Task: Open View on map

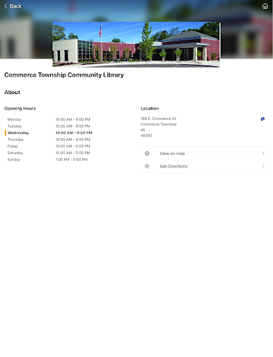Action: coord(205,153)
